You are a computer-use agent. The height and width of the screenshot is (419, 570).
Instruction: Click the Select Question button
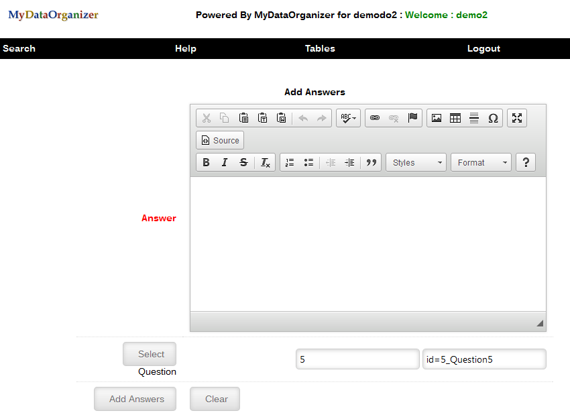(x=150, y=354)
